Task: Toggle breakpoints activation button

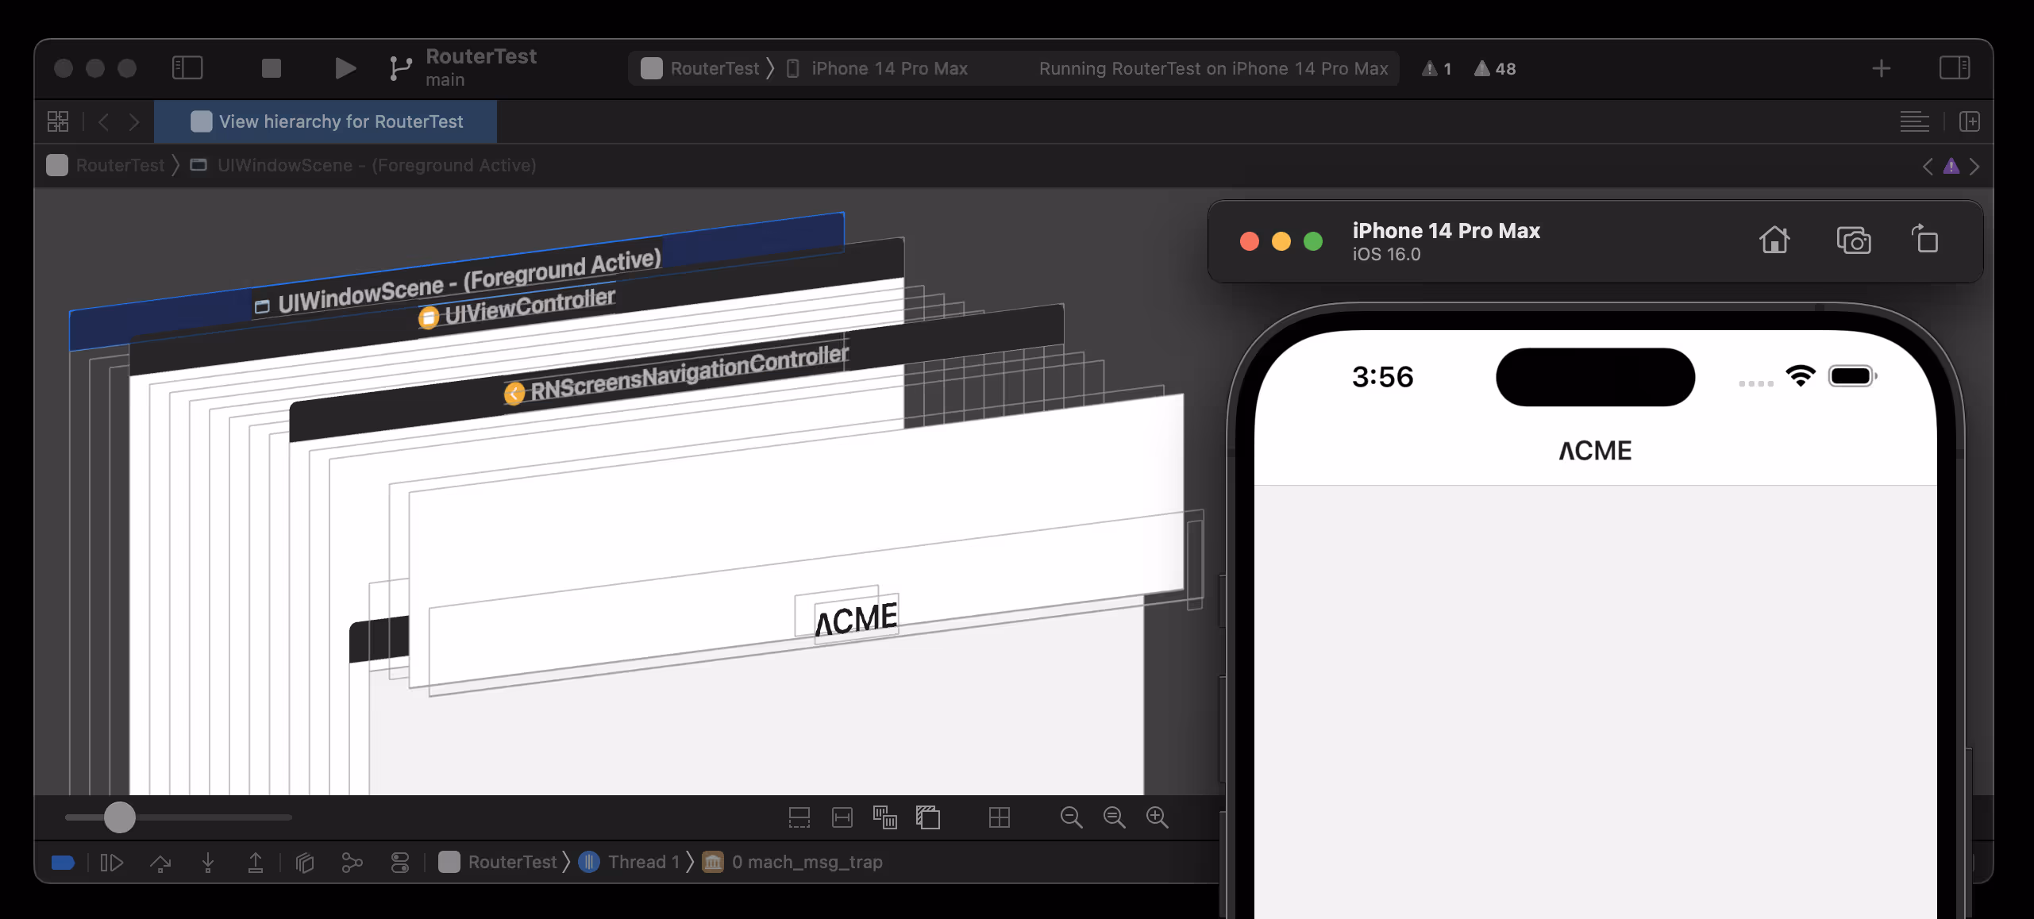Action: pyautogui.click(x=63, y=863)
